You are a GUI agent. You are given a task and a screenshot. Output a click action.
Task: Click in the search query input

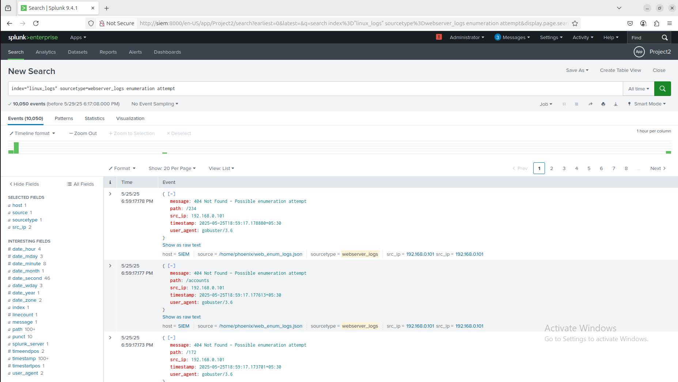point(315,89)
